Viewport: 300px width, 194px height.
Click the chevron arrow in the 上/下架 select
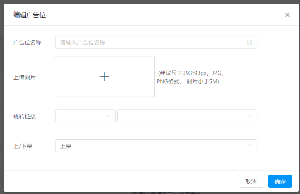coord(250,146)
